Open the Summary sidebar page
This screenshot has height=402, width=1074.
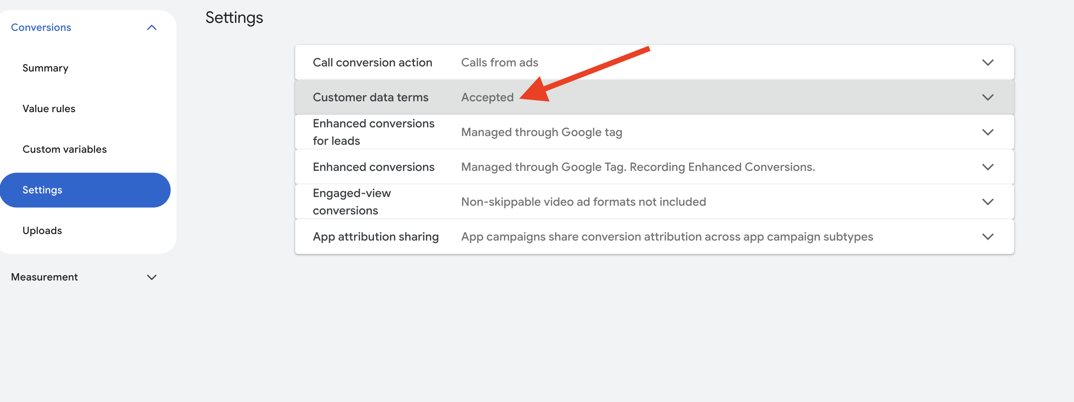45,68
